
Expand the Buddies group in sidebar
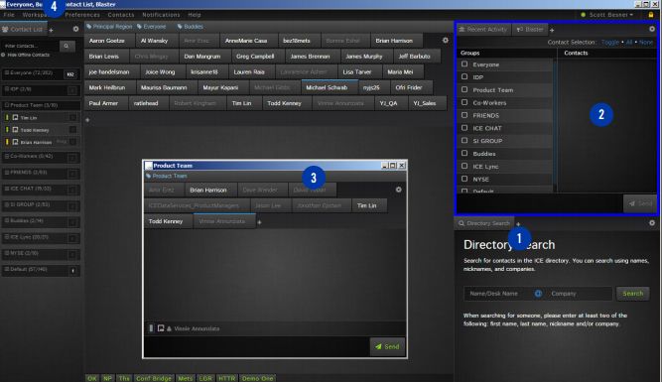pos(7,220)
